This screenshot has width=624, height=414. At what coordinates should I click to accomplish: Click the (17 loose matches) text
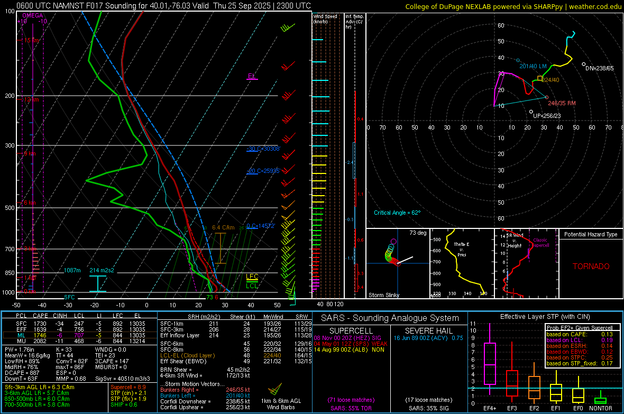pos(428,400)
